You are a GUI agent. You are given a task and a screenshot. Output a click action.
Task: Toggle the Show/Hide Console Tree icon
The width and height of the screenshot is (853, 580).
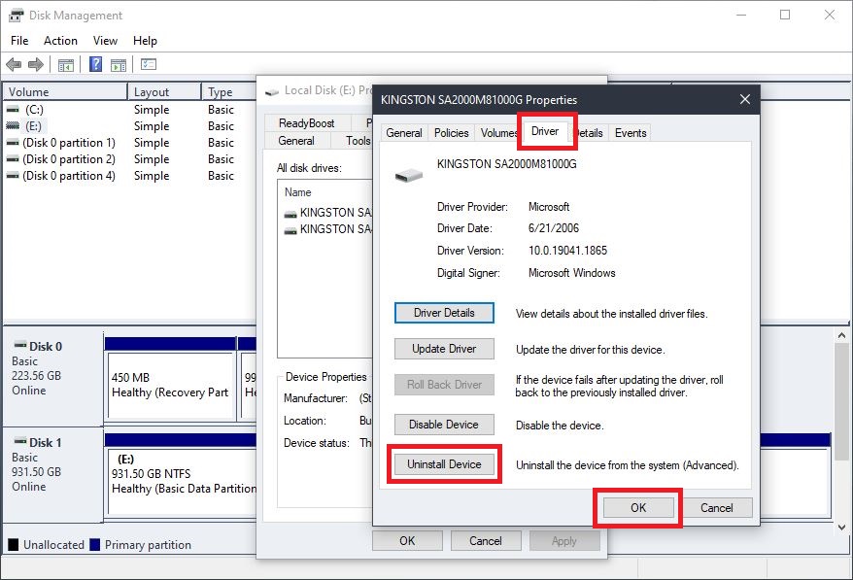pos(64,64)
